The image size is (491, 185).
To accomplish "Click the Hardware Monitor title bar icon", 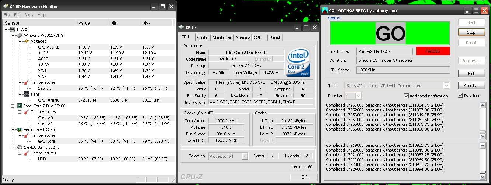I will (x=6, y=7).
